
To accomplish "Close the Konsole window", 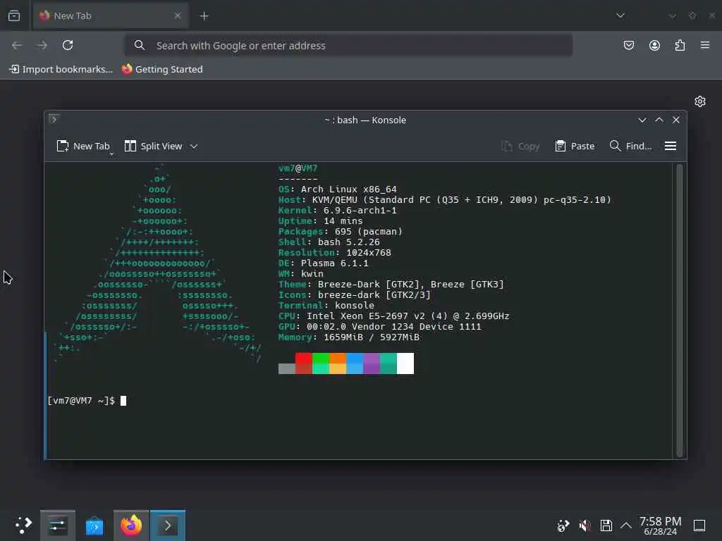I will (676, 120).
